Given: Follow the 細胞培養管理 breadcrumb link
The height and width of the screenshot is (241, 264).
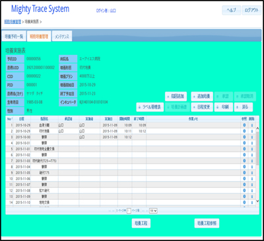Looking at the screenshot, I should pyautogui.click(x=13, y=22).
